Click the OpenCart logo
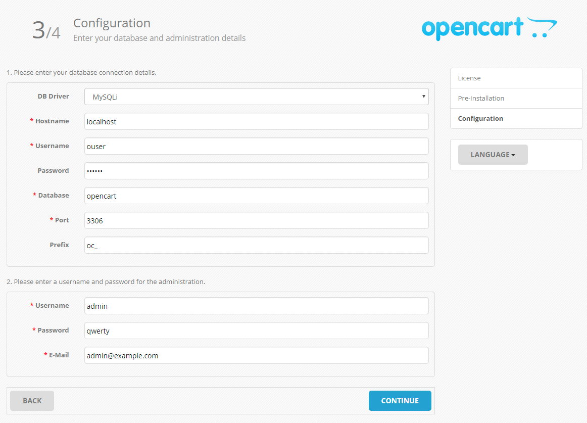587x423 pixels. pos(489,29)
